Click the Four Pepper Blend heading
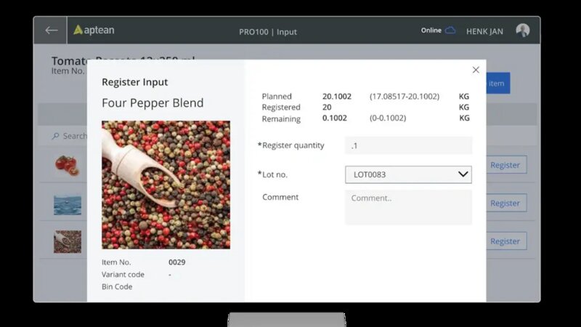This screenshot has height=327, width=581. (153, 102)
